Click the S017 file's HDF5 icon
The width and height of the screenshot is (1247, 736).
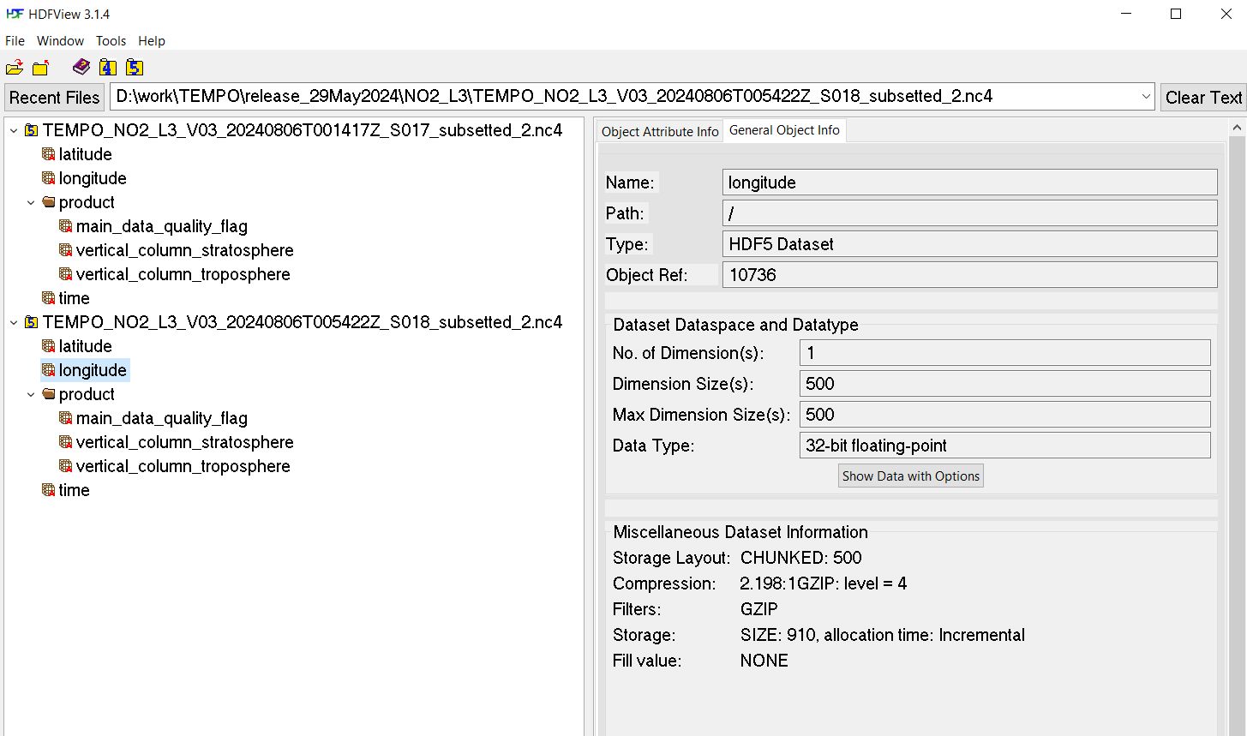pyautogui.click(x=32, y=131)
